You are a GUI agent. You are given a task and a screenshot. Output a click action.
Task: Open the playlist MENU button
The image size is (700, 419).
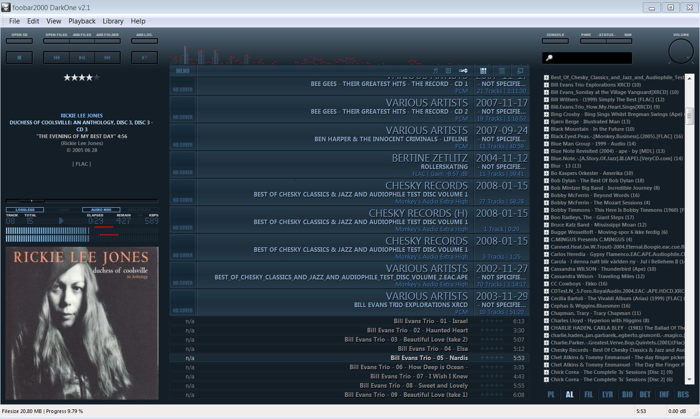183,71
